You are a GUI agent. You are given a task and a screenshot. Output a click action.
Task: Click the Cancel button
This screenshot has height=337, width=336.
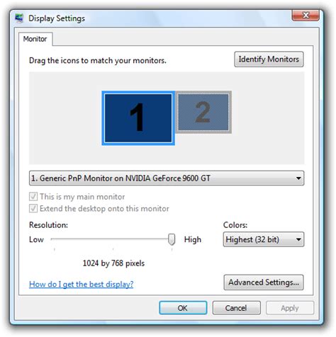click(236, 308)
